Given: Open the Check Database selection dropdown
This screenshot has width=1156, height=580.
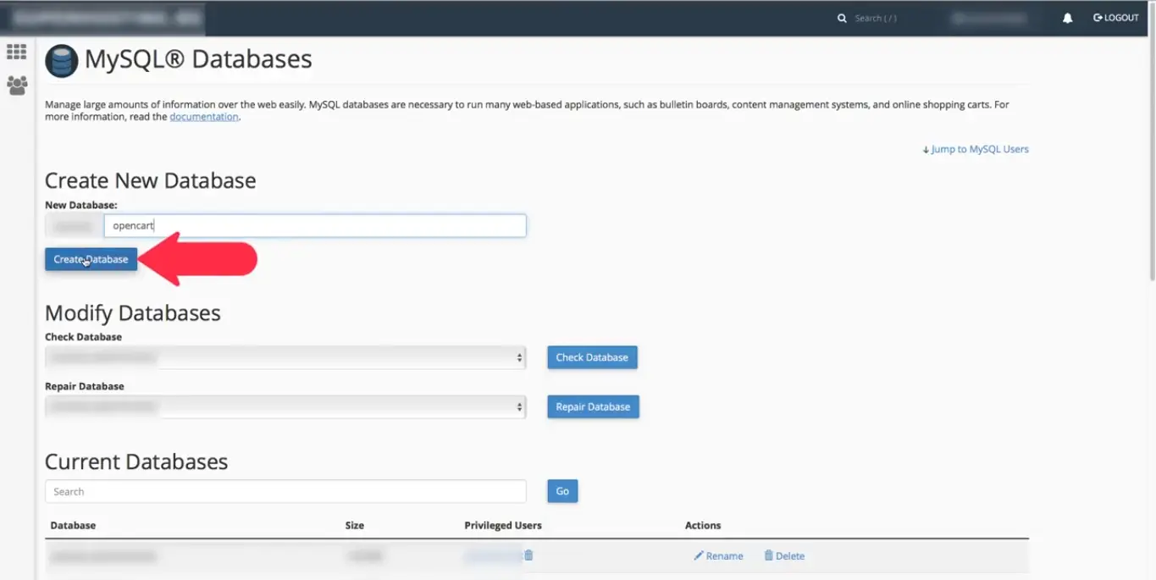Looking at the screenshot, I should tap(285, 356).
